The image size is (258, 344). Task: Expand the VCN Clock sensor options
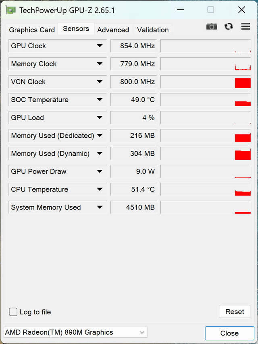100,82
